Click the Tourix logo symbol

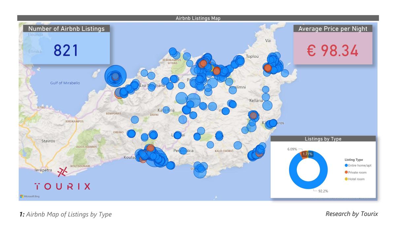click(x=62, y=171)
